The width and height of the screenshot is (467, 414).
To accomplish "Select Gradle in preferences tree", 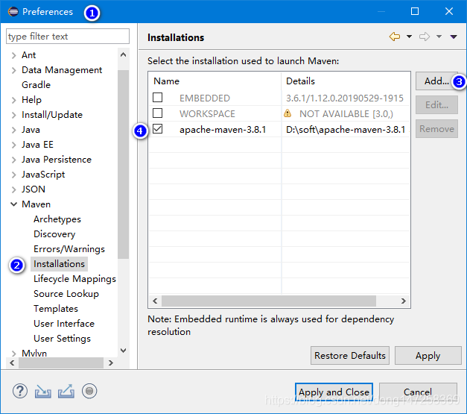I will coord(36,85).
